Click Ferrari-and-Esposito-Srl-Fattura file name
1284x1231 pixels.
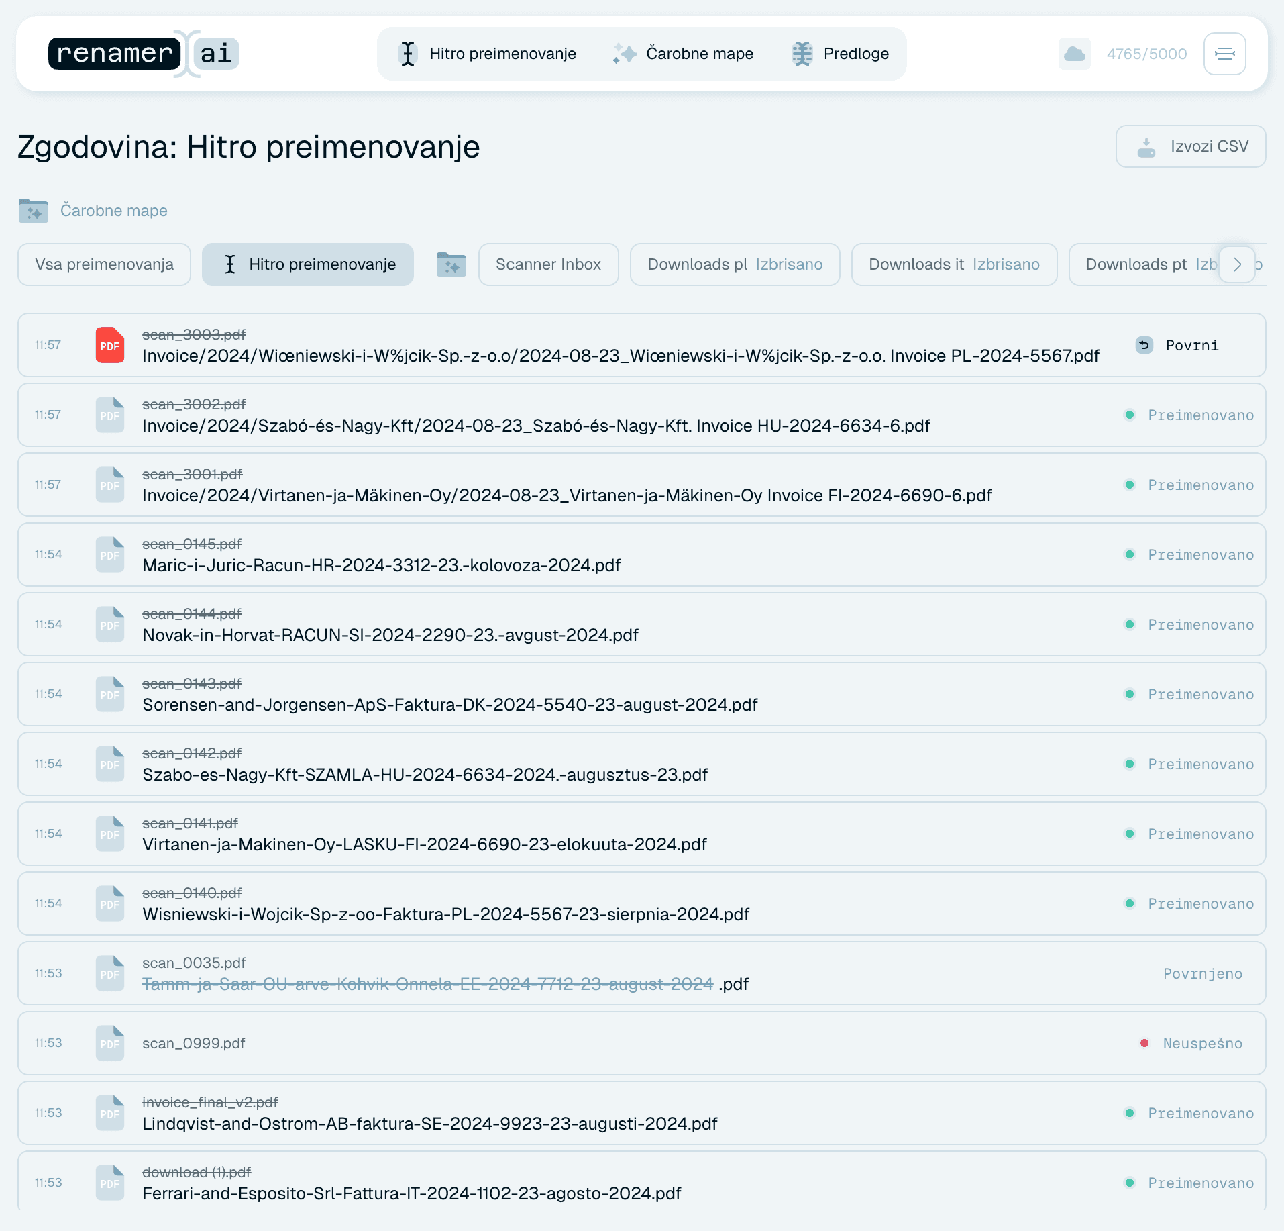pyautogui.click(x=412, y=1193)
